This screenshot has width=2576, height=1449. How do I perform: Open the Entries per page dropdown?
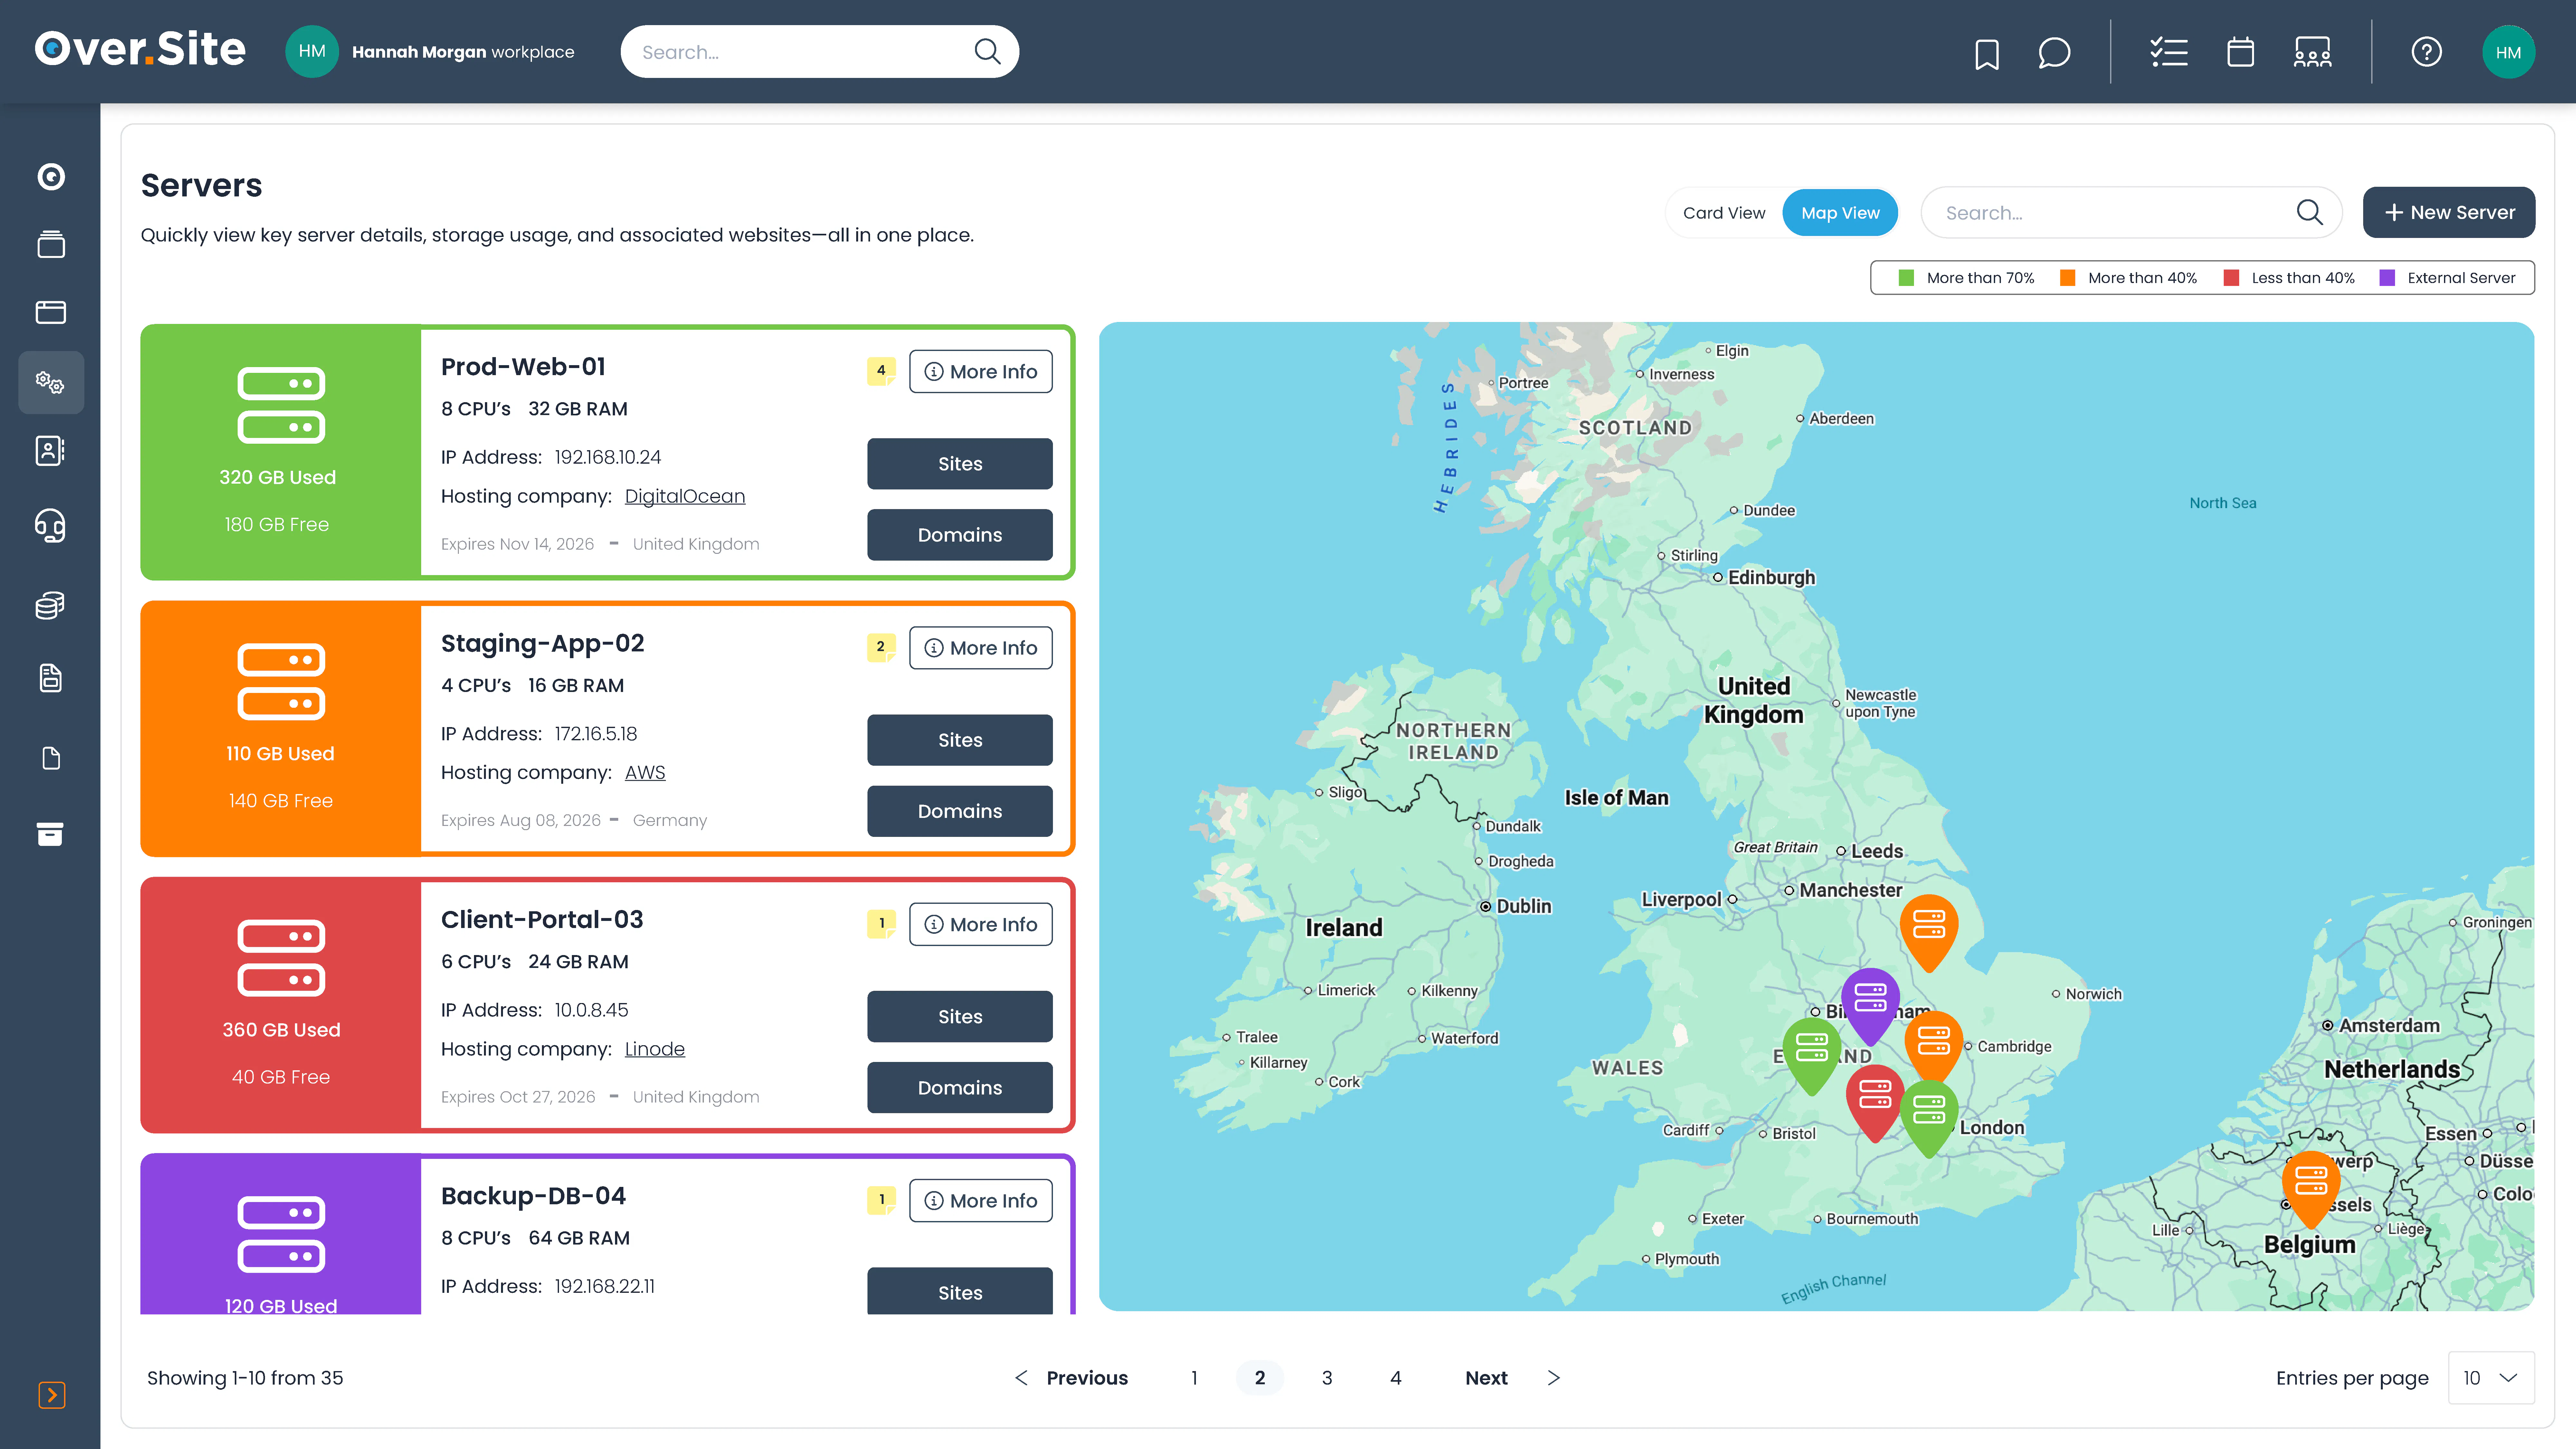2491,1378
